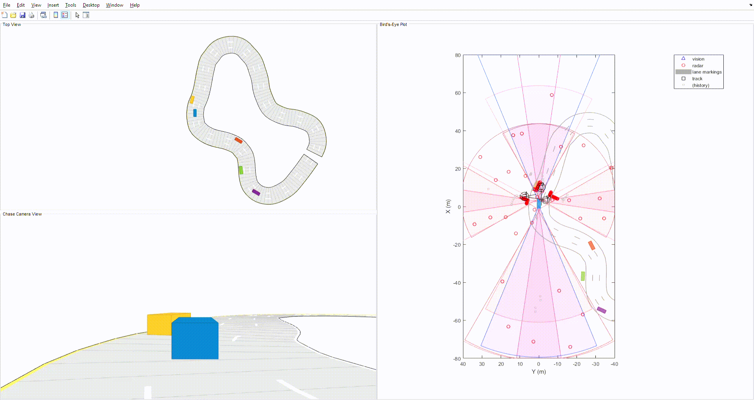
Task: Open the View menu
Action: [36, 5]
